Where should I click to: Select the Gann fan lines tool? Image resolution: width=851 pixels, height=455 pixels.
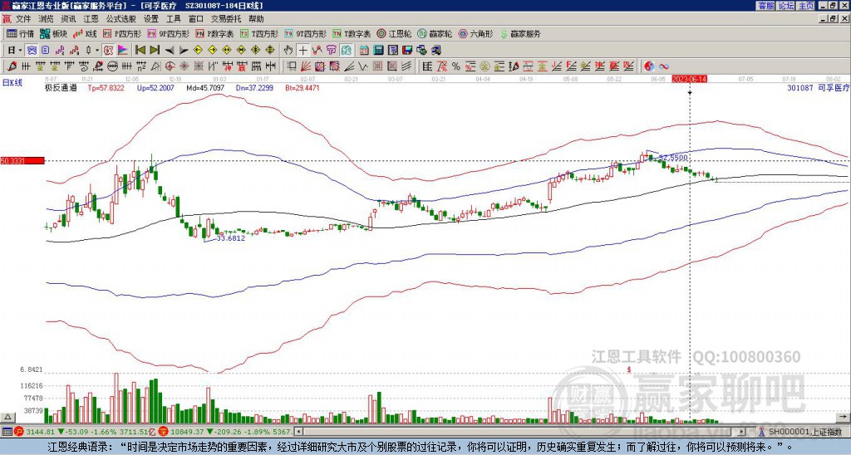(306, 66)
